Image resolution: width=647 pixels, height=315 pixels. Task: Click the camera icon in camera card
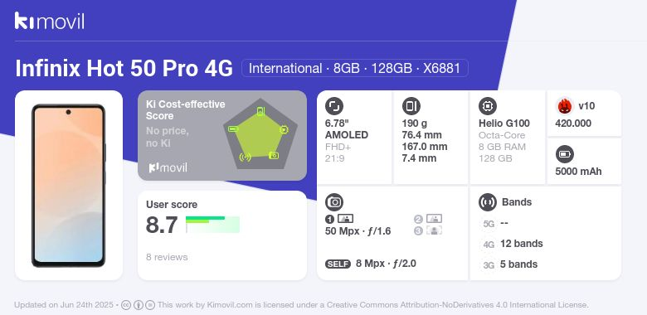334,202
